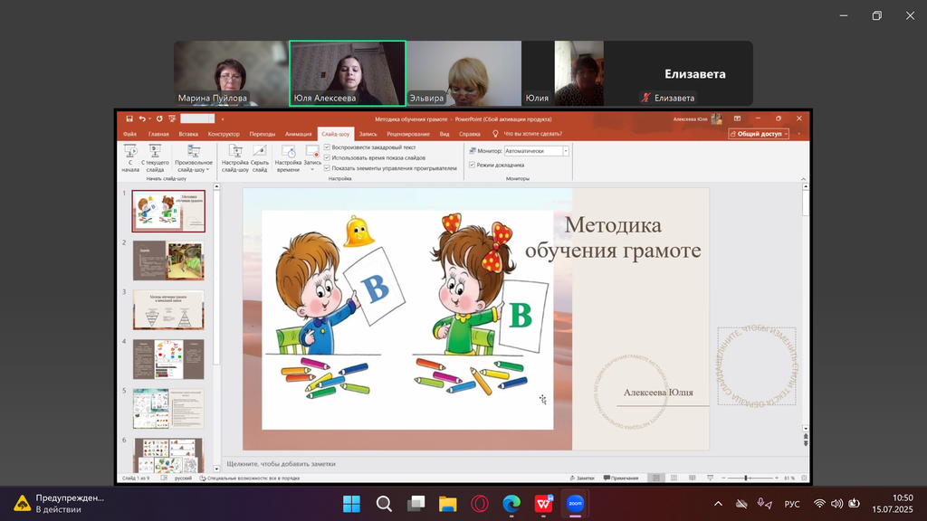Open Zoom app from the Windows taskbar
927x521 pixels.
[575, 503]
